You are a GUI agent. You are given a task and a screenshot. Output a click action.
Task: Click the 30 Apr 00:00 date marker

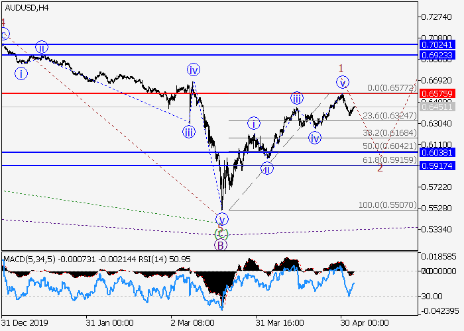tap(364, 324)
